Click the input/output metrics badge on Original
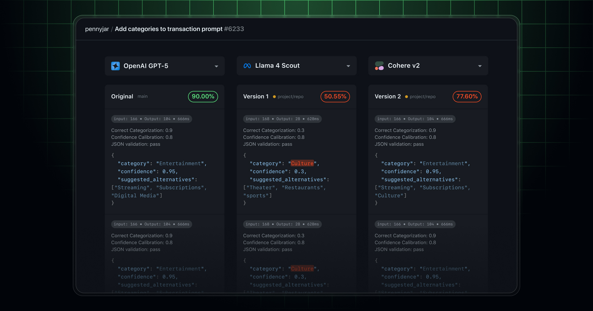 151,119
